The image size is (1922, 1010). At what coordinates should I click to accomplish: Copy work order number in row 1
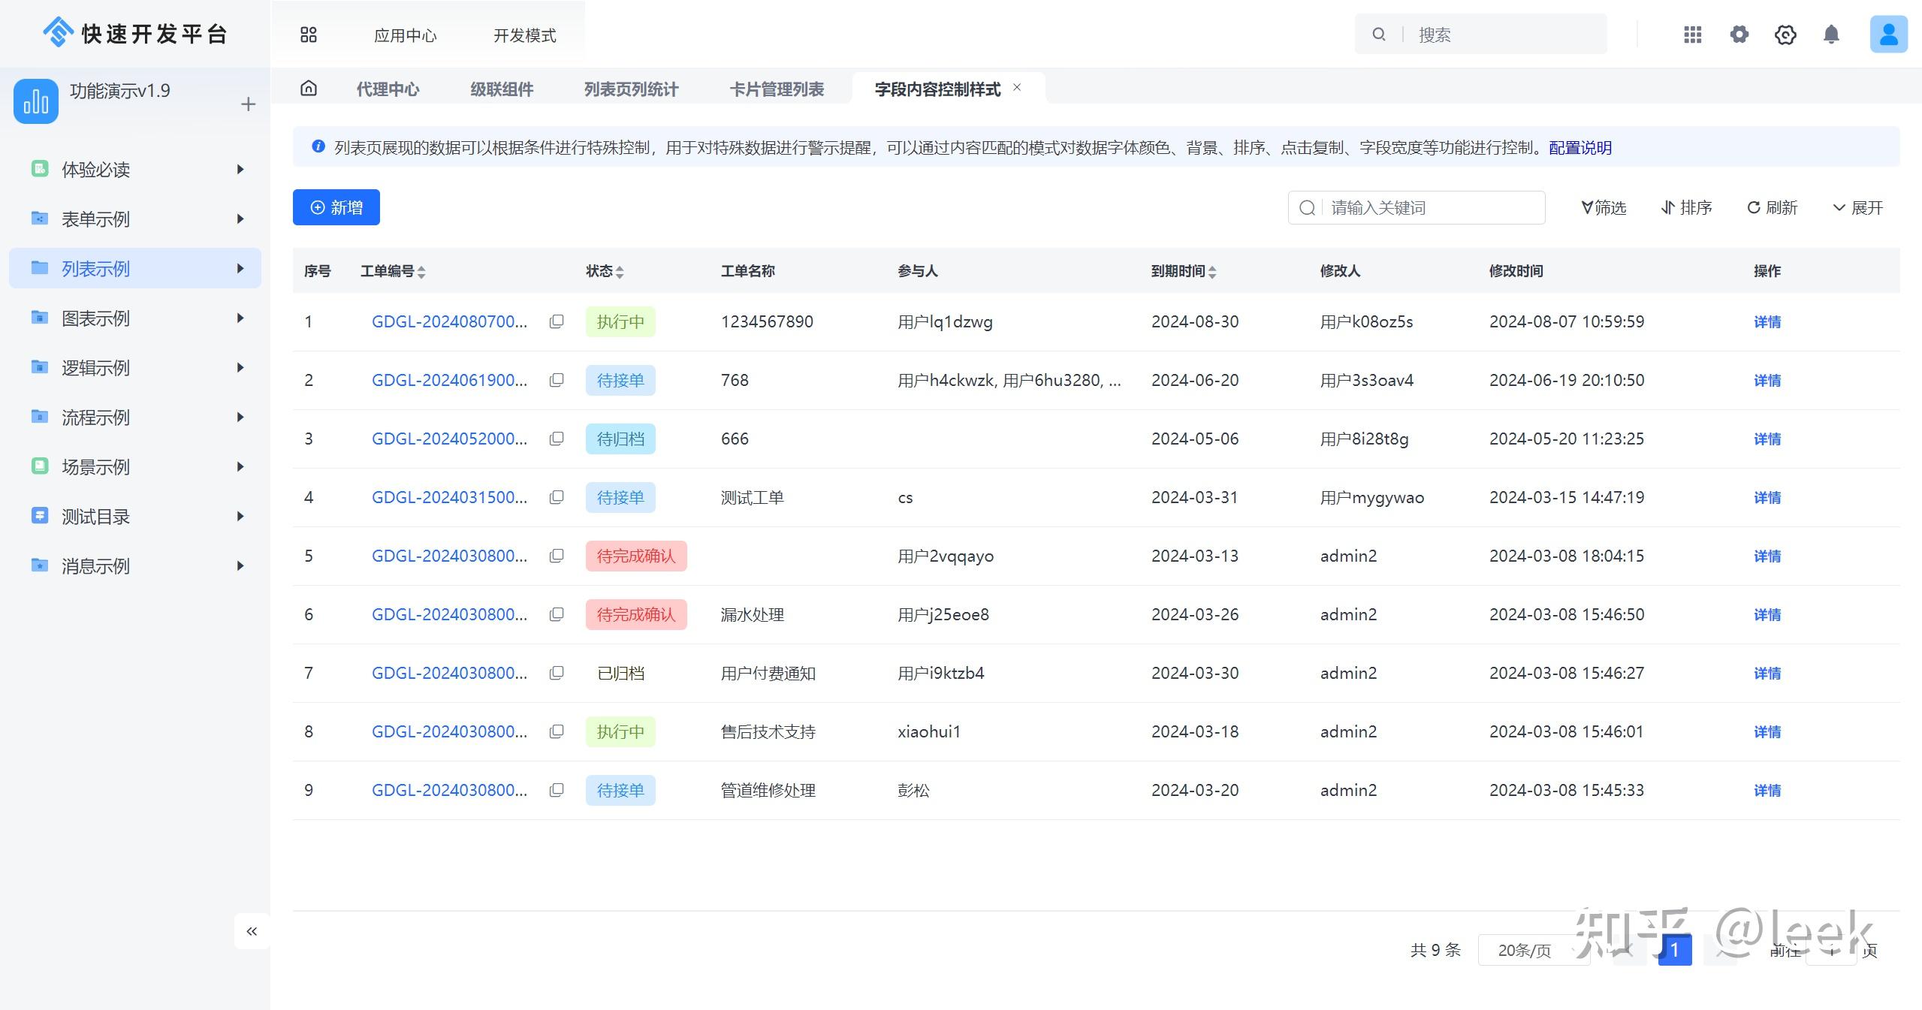(557, 321)
